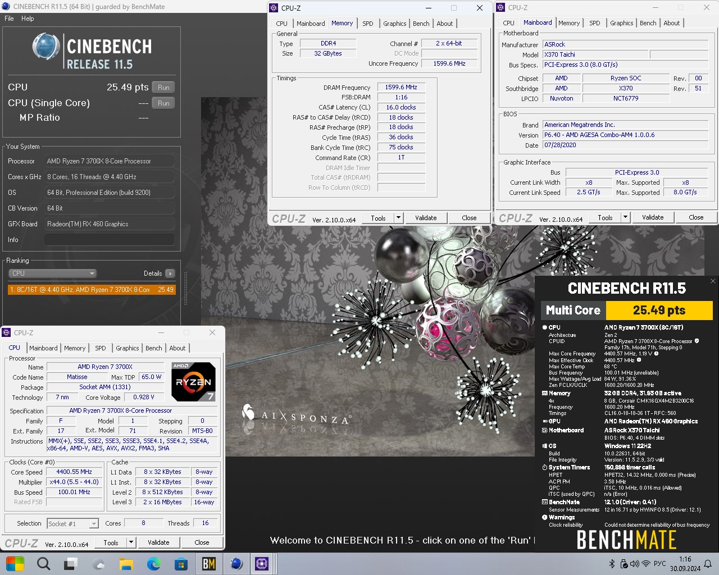Select ranking entry 8C/16T AMD Ryzen 7 3700X
Viewport: 719px width, 575px height.
tap(92, 290)
